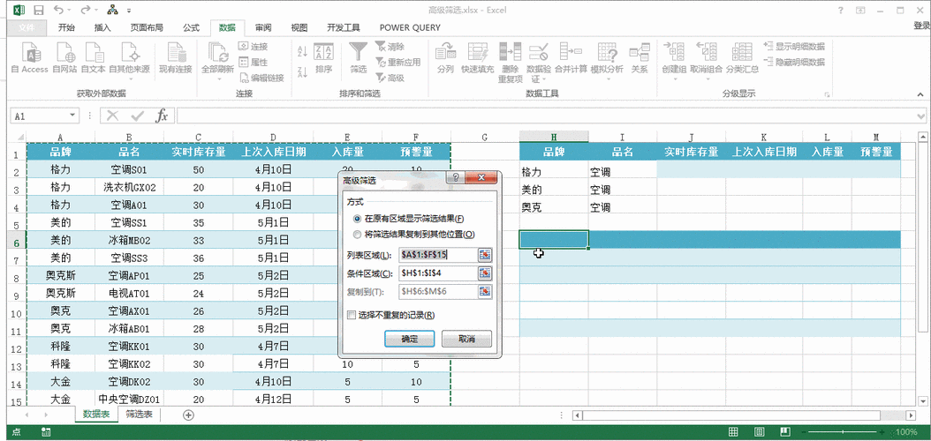Click the Cancel (取消) button in dialog
Image resolution: width=931 pixels, height=441 pixels.
pyautogui.click(x=466, y=339)
